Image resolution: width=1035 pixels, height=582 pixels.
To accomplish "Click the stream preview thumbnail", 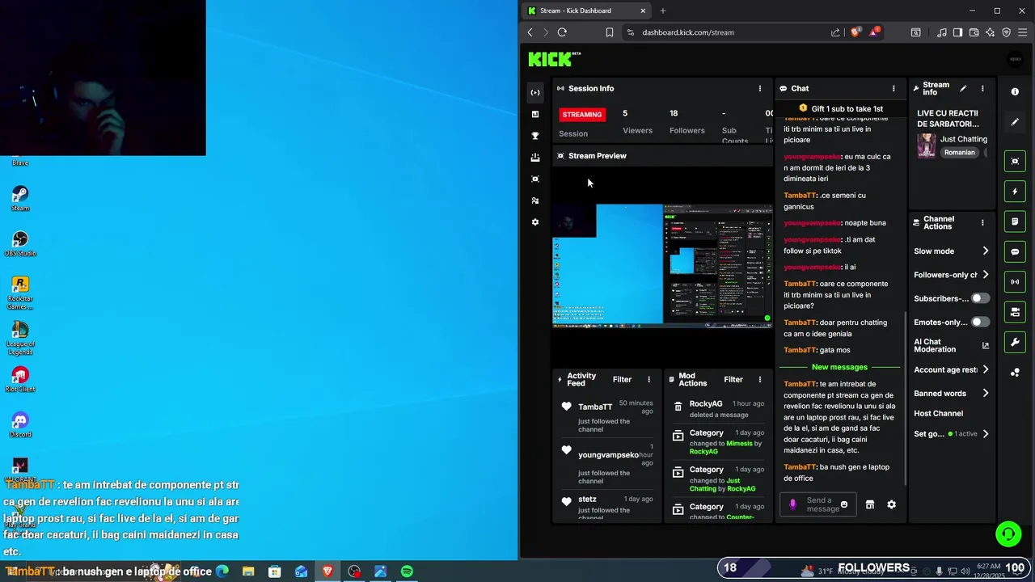I will 662,266.
